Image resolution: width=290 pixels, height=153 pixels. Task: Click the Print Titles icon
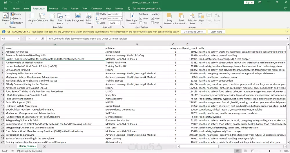point(88,16)
